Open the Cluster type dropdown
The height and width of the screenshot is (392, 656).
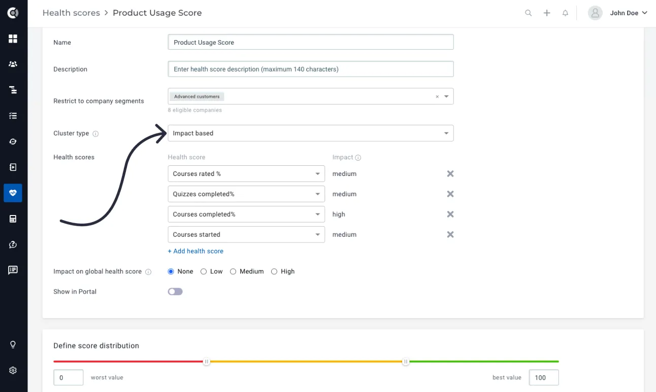pos(311,133)
